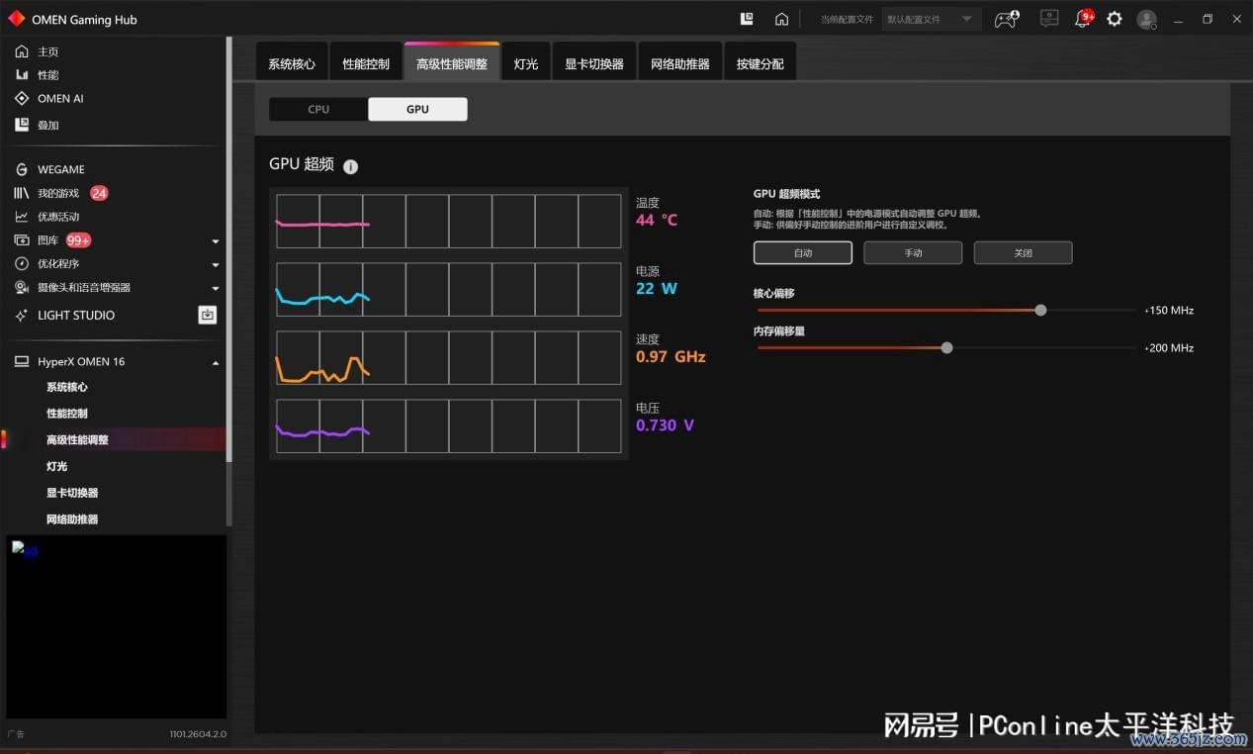The image size is (1253, 754).
Task: Click the 速度 clock speed graph
Action: coord(449,357)
